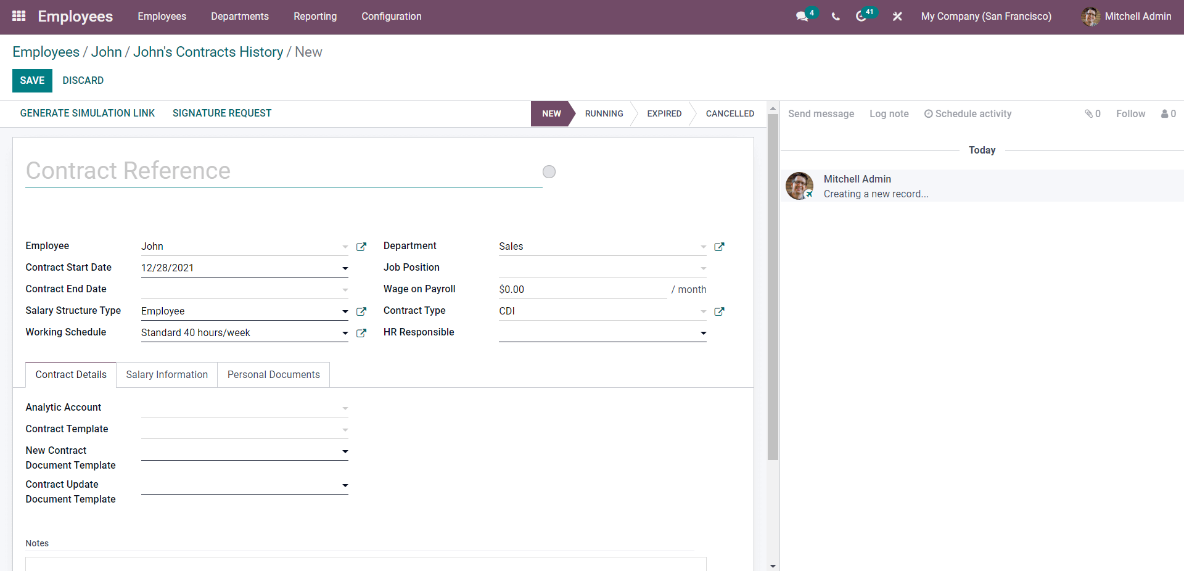The image size is (1184, 571).
Task: Open the Contract Start Date picker arrow
Action: (345, 268)
